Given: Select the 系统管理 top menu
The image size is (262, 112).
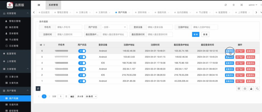Looking at the screenshot, I should point(53,5).
